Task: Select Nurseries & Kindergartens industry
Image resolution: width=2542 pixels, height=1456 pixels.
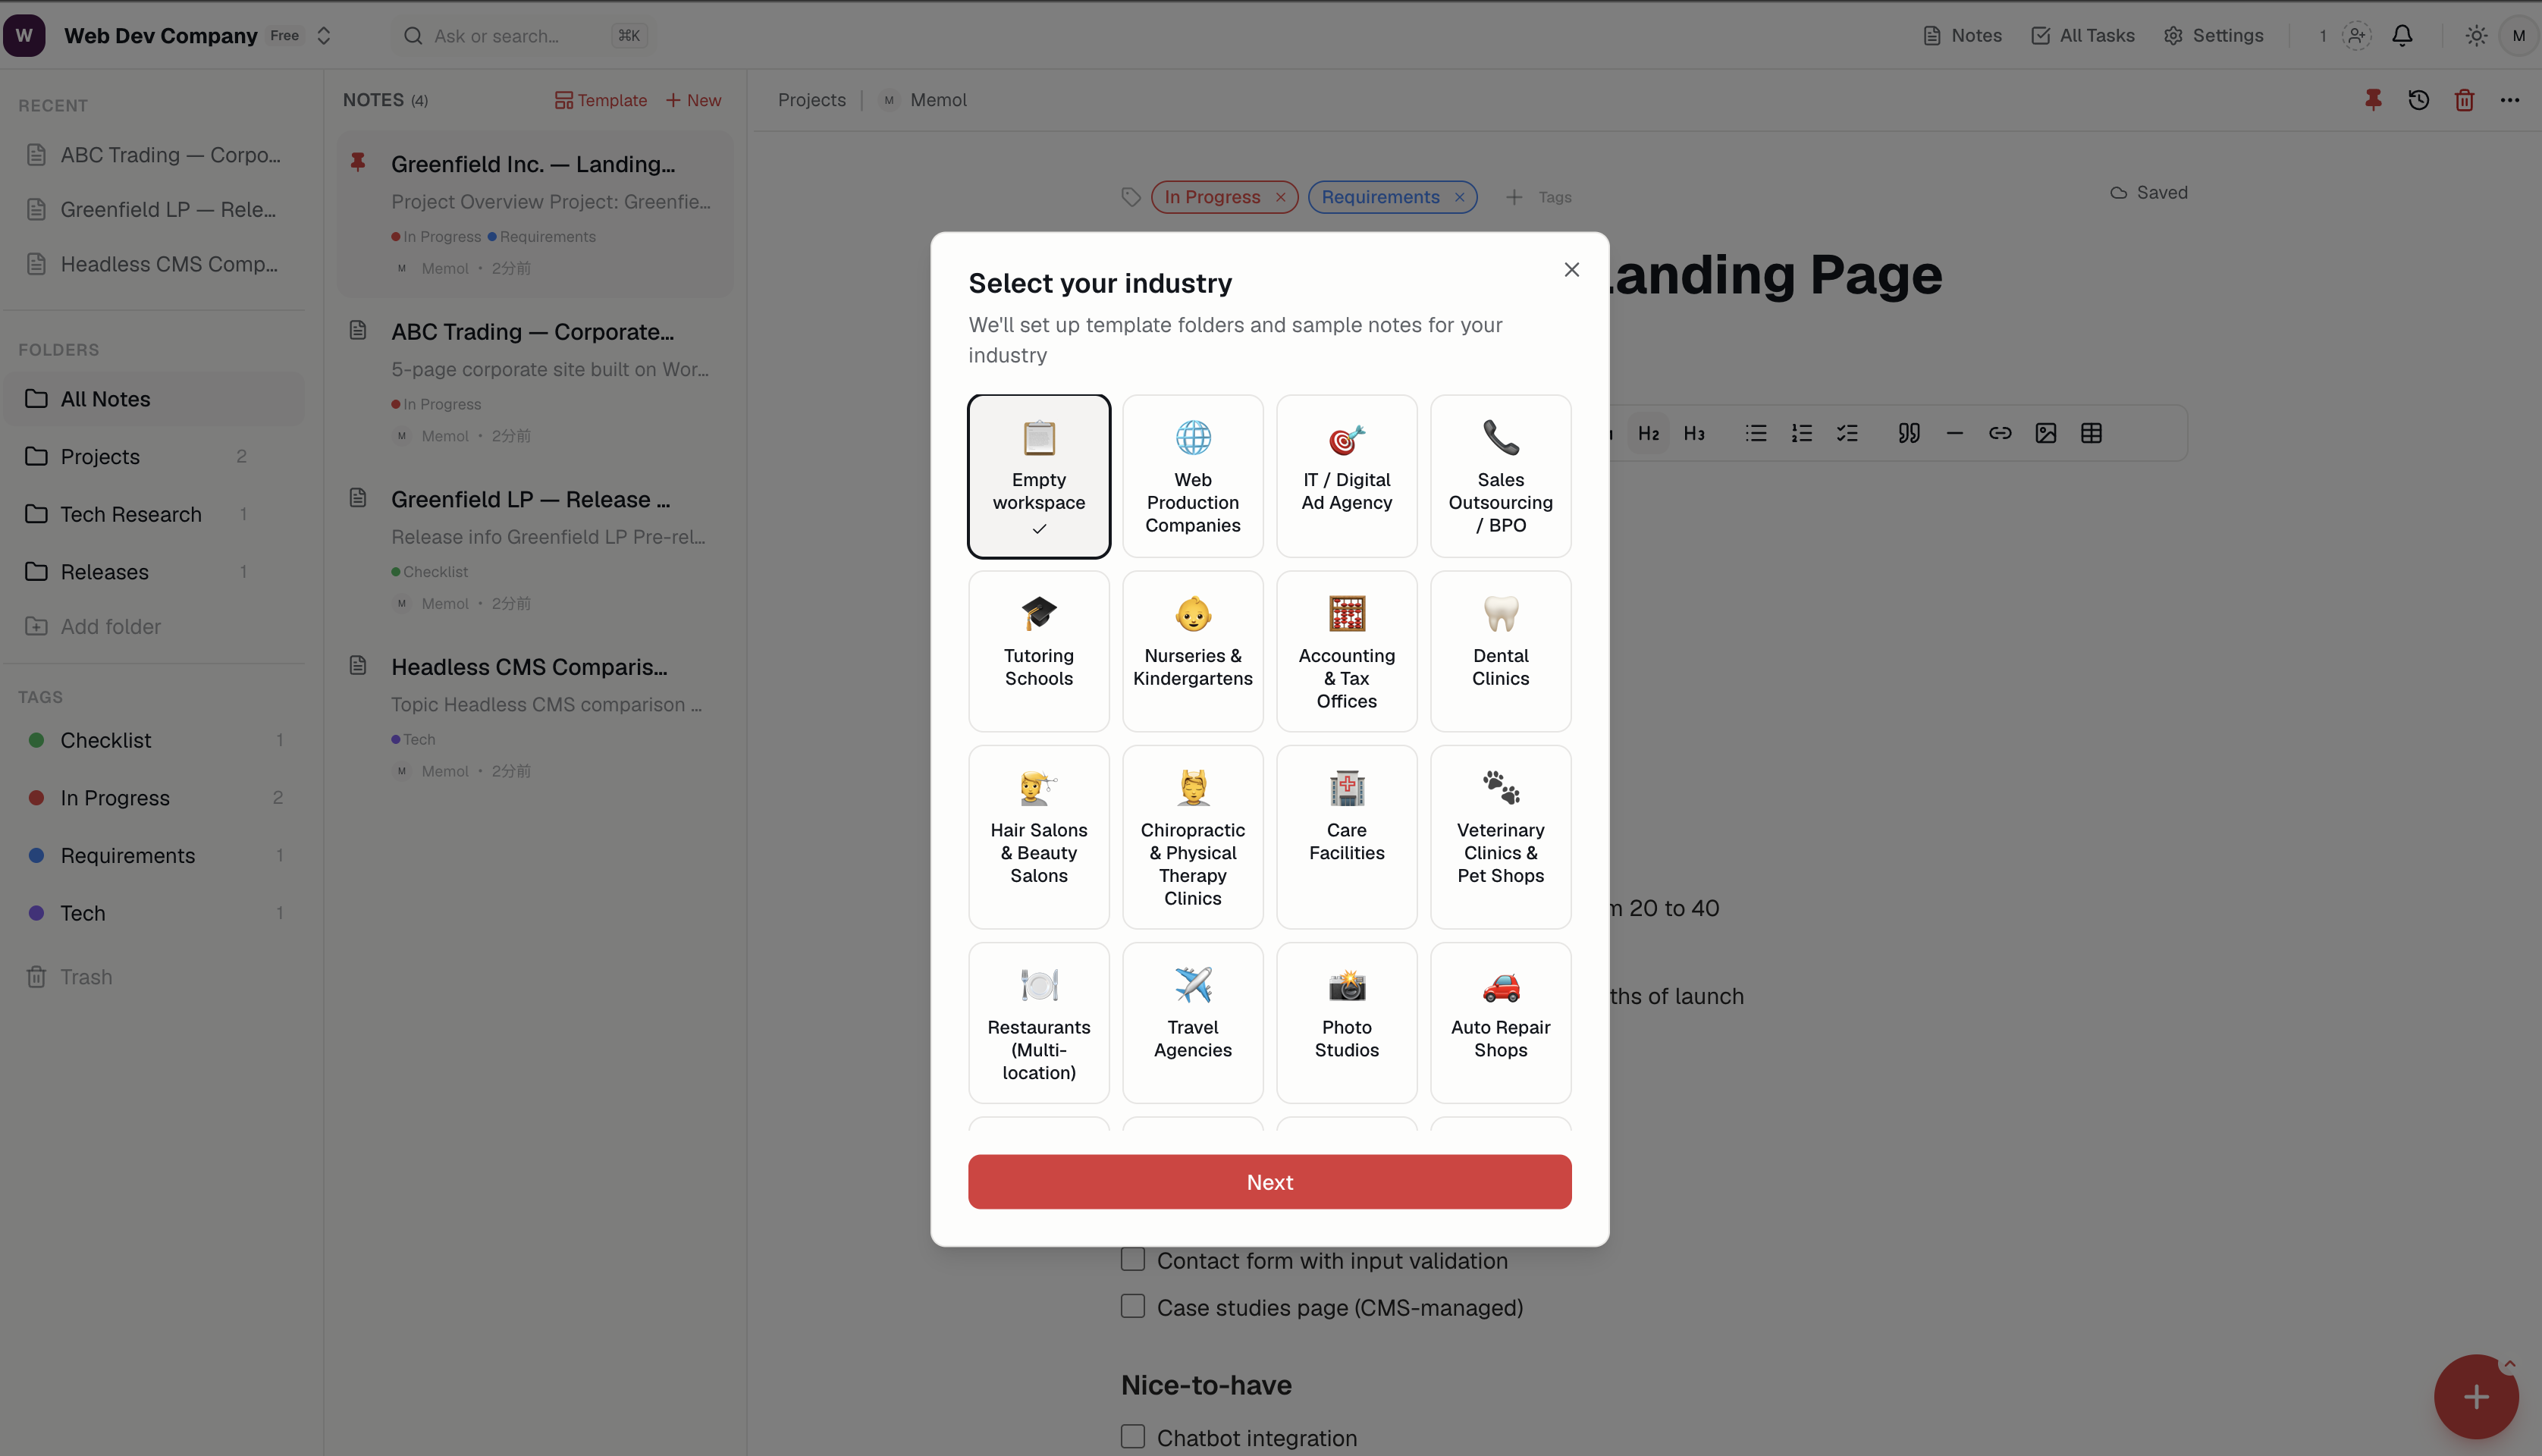Action: (1192, 651)
